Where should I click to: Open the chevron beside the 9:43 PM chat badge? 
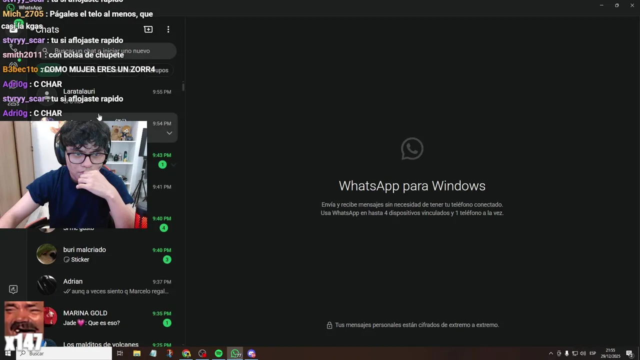(x=173, y=164)
